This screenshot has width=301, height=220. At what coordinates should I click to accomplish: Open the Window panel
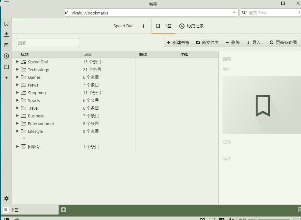(6, 67)
